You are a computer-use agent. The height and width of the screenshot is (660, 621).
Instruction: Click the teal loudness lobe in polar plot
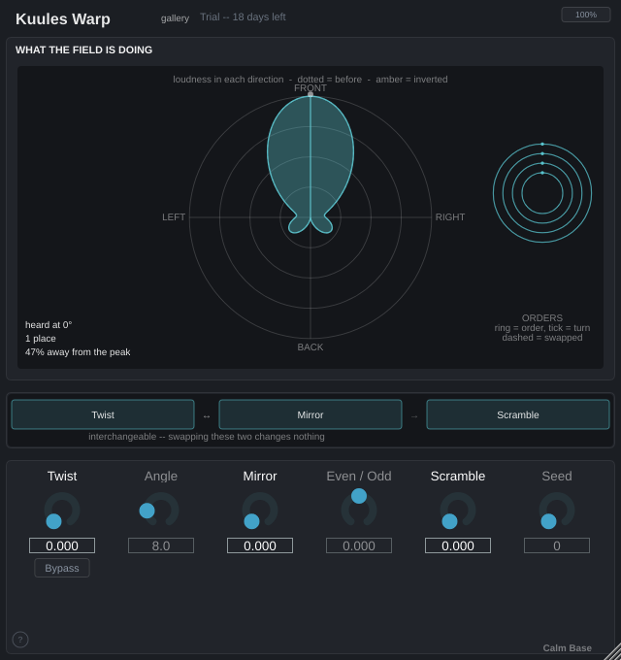310,164
